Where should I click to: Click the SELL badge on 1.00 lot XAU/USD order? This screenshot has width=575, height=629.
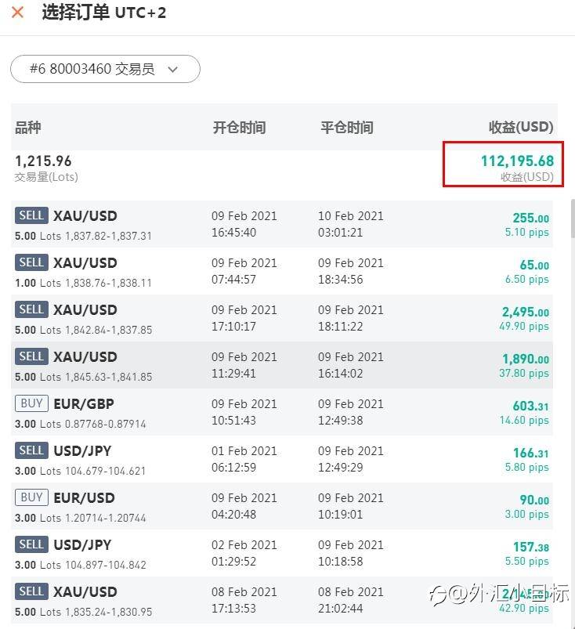[31, 262]
